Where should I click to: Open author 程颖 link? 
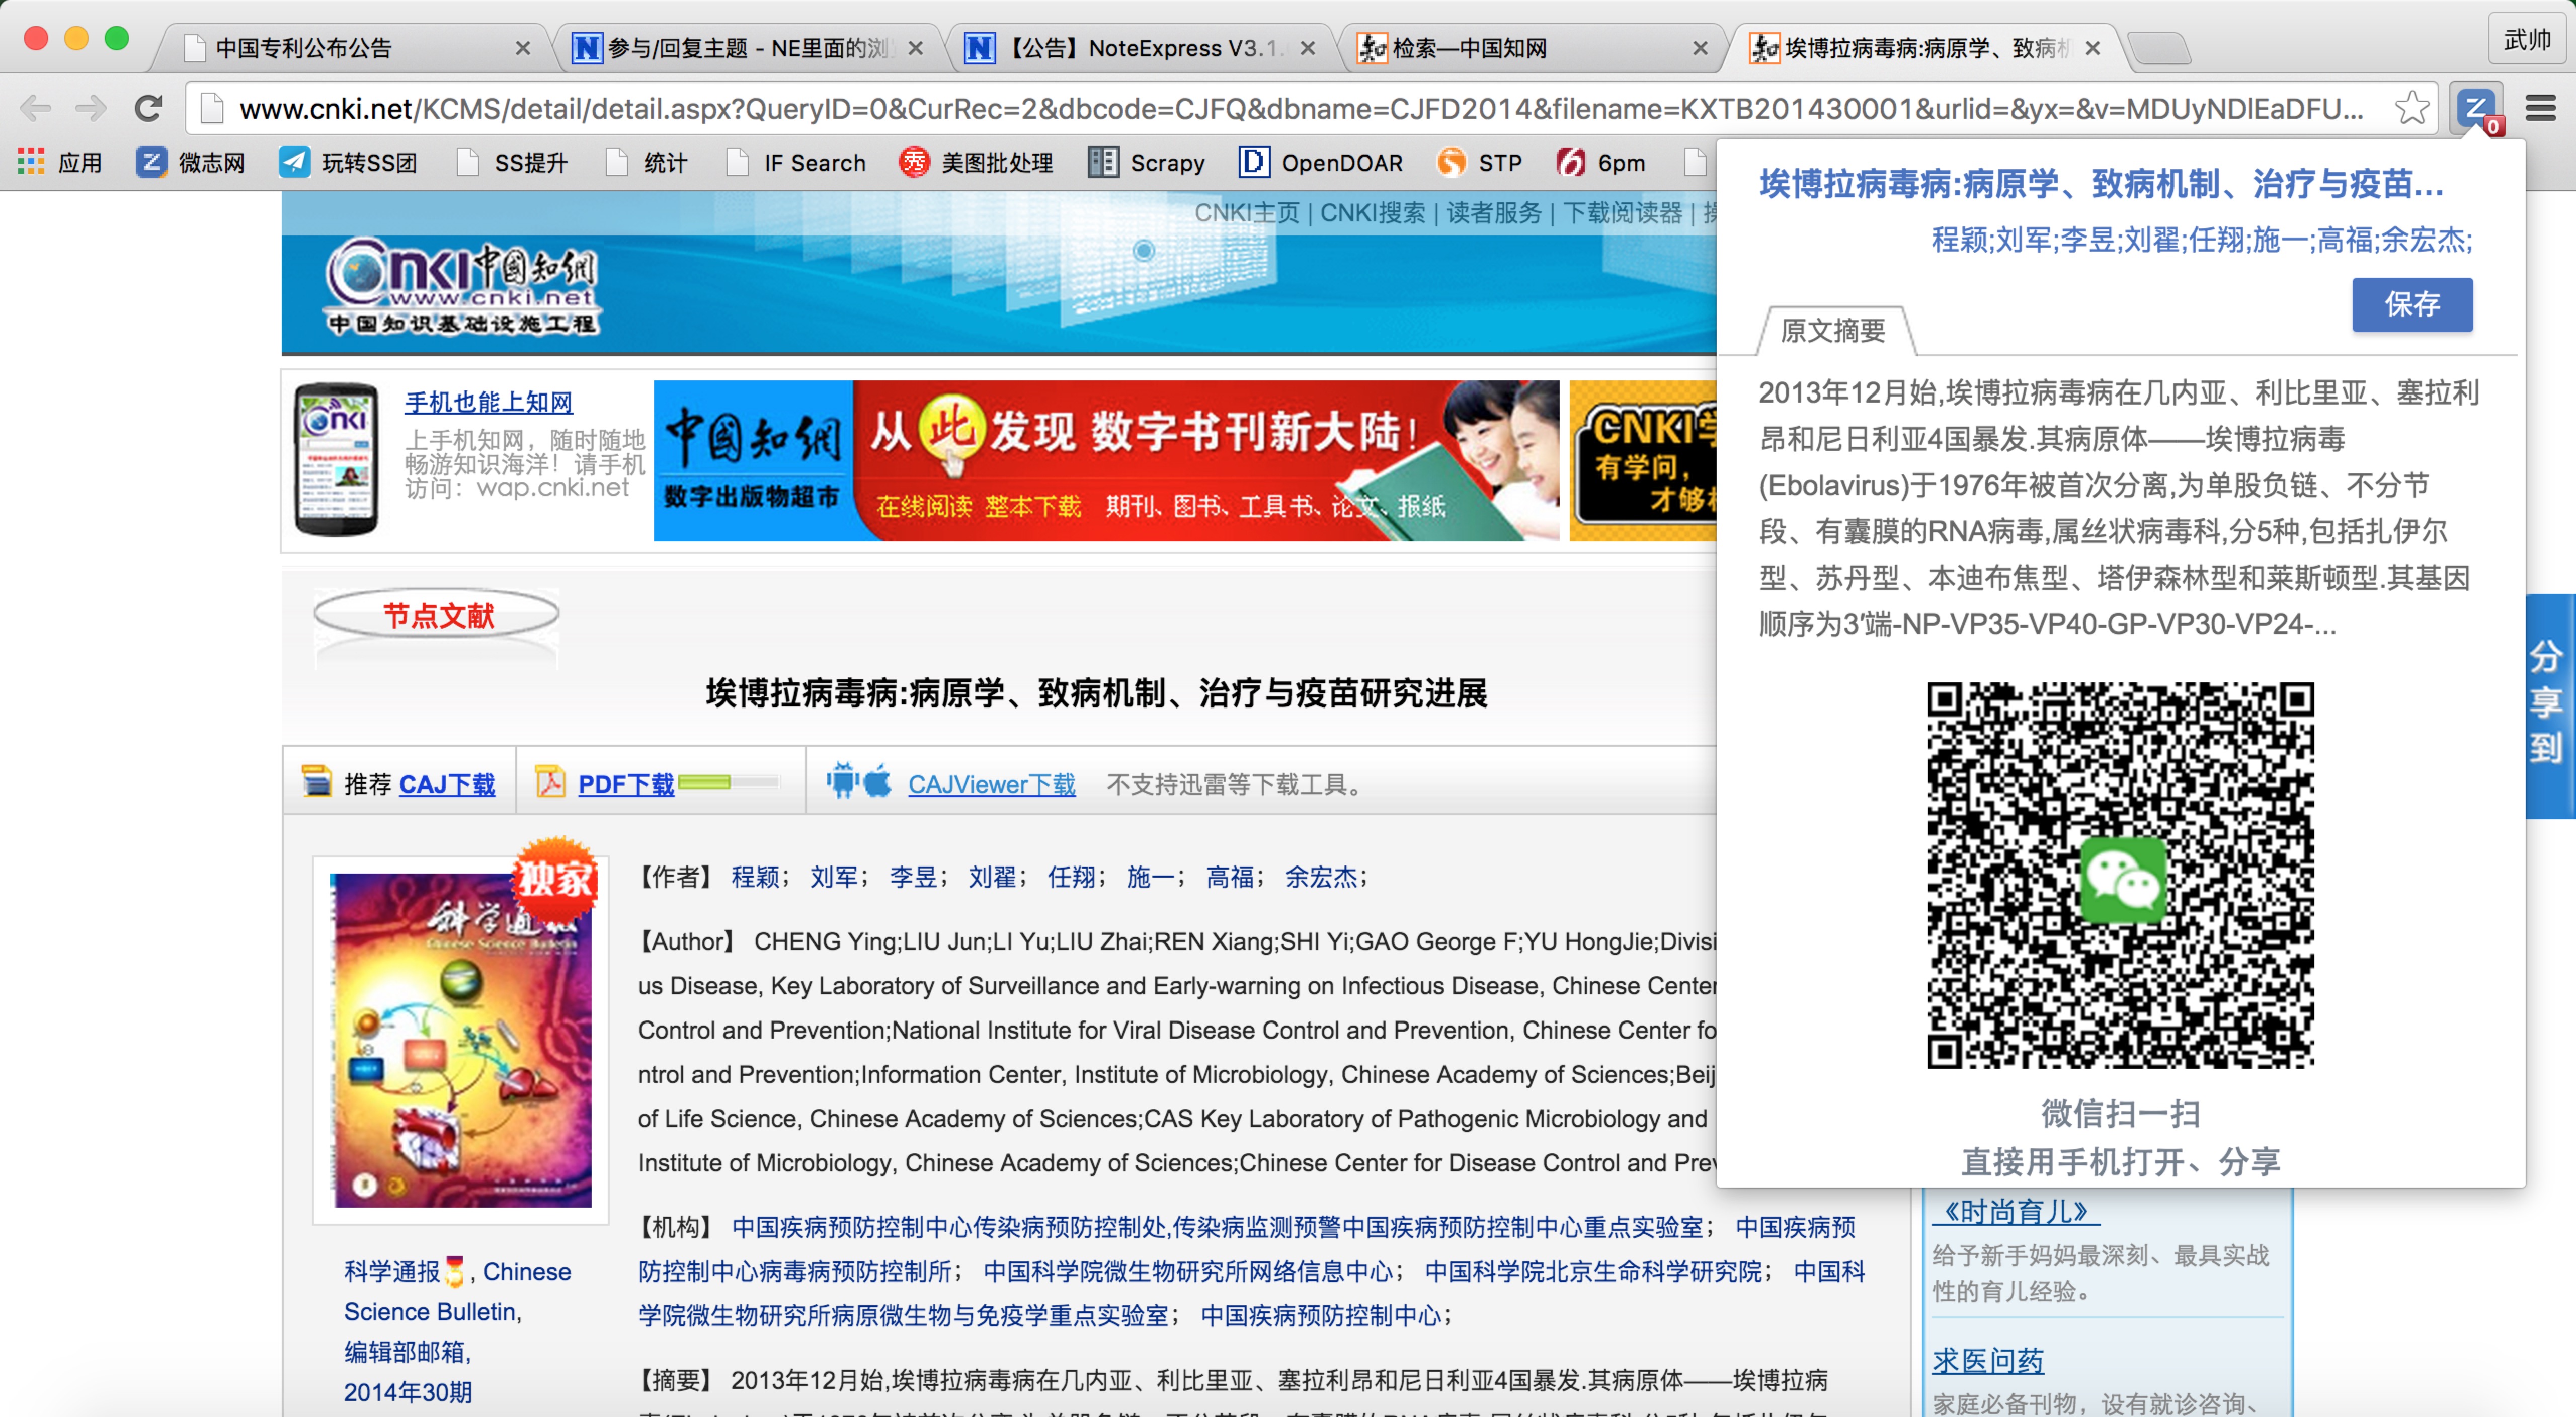(755, 877)
